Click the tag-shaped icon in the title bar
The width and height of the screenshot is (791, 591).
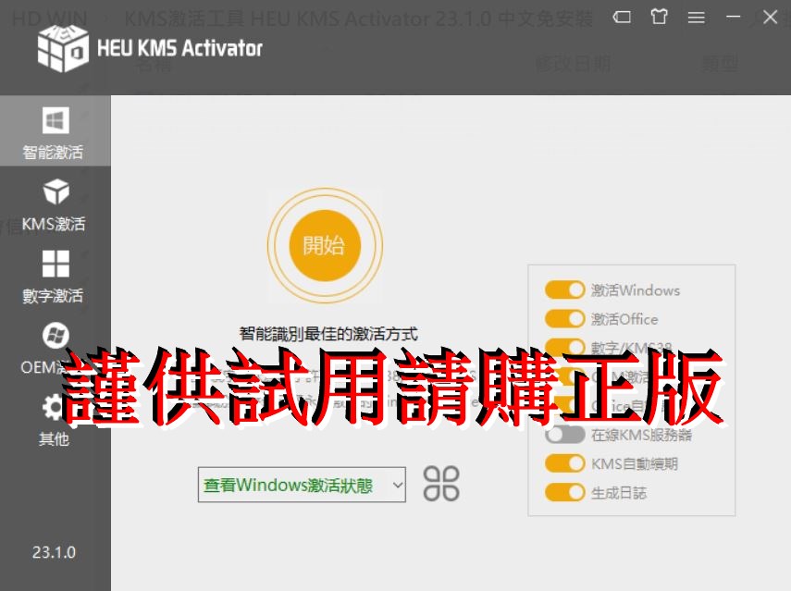tap(622, 18)
